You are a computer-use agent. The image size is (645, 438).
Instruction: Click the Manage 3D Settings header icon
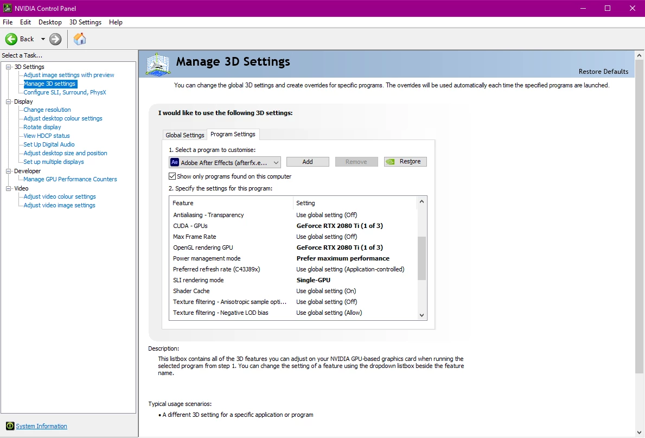(157, 64)
